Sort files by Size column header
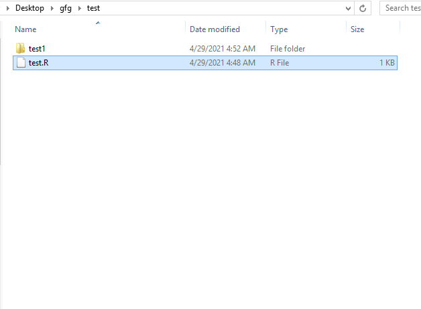The image size is (421, 309). pos(357,29)
